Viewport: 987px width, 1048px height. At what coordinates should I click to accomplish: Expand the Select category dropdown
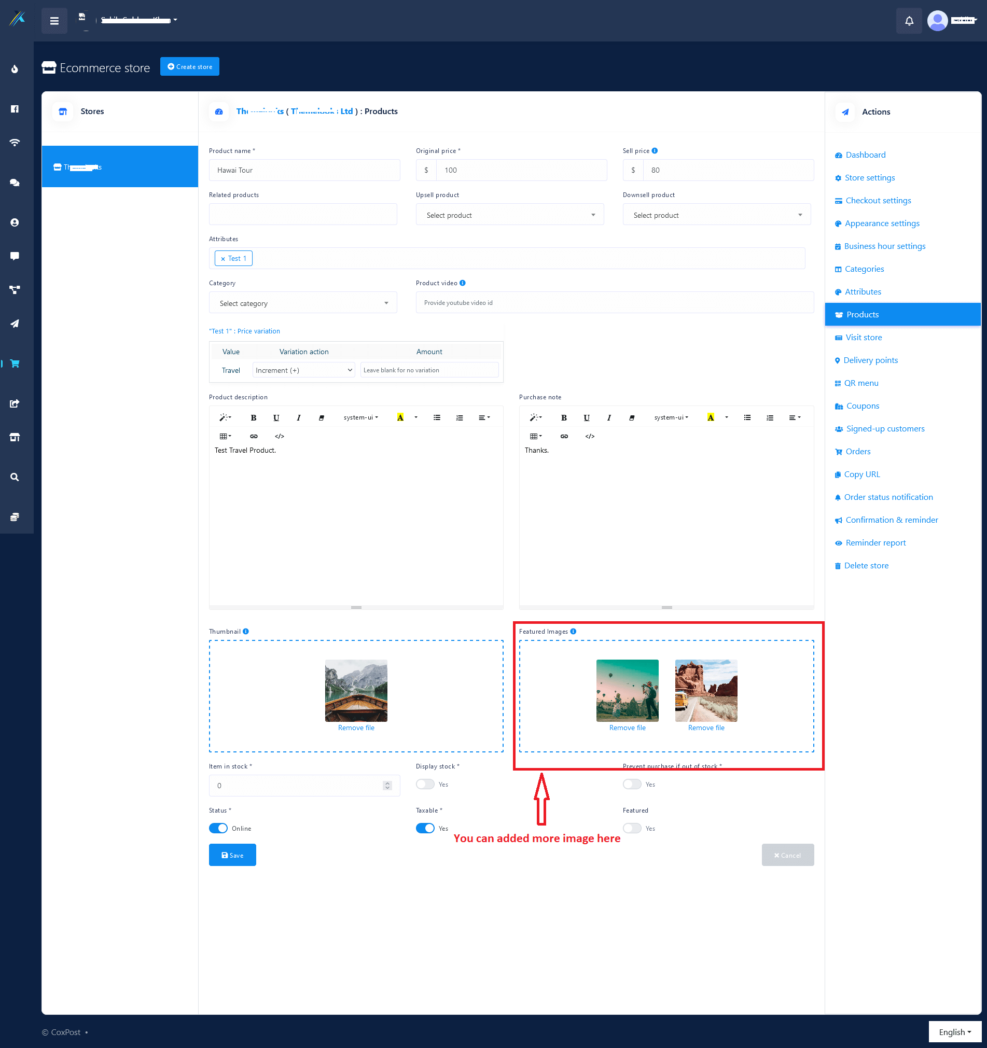coord(303,303)
